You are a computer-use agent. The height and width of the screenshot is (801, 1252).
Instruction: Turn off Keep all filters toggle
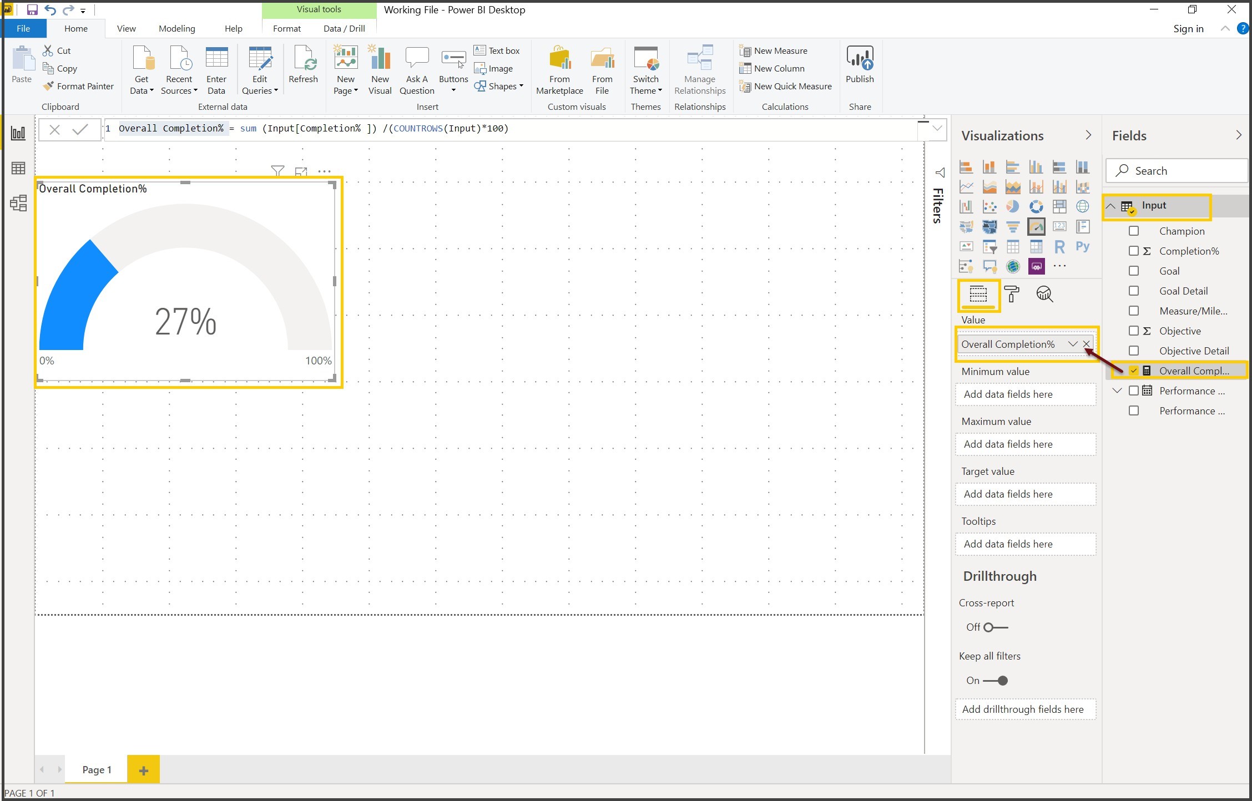point(995,681)
